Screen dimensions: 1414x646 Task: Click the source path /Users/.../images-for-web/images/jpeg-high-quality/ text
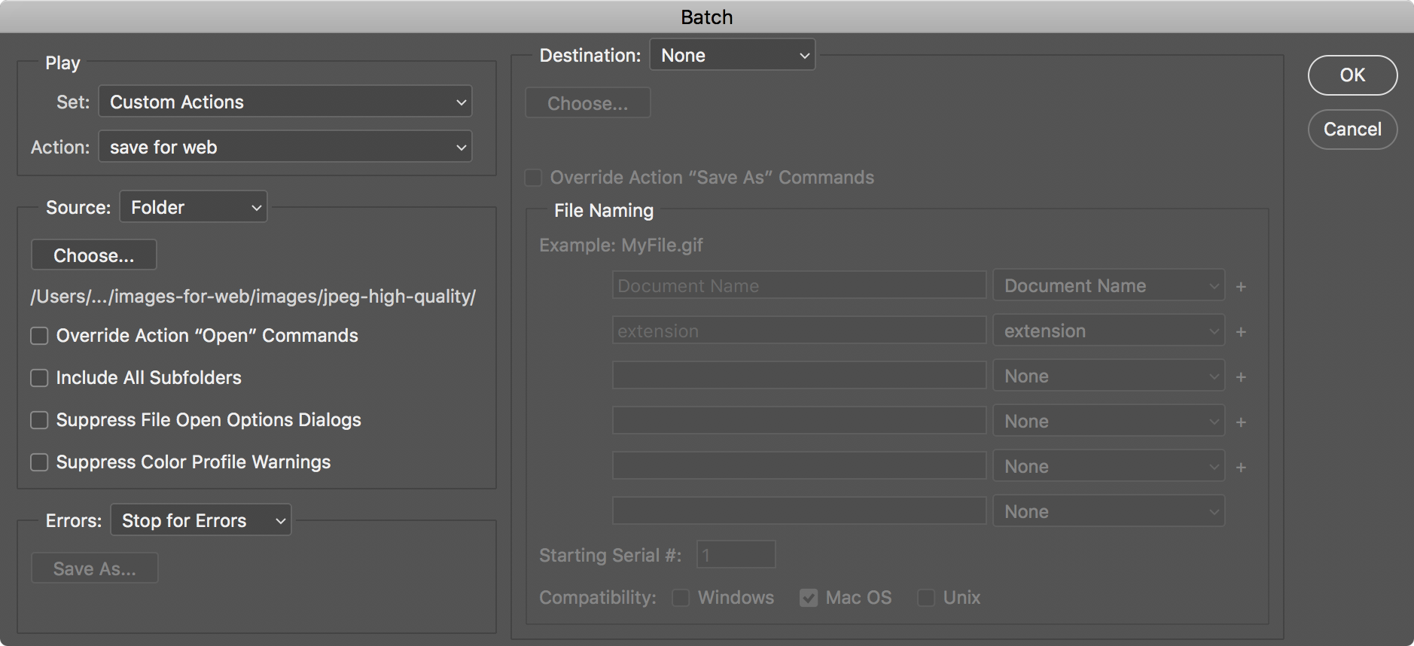coord(253,297)
